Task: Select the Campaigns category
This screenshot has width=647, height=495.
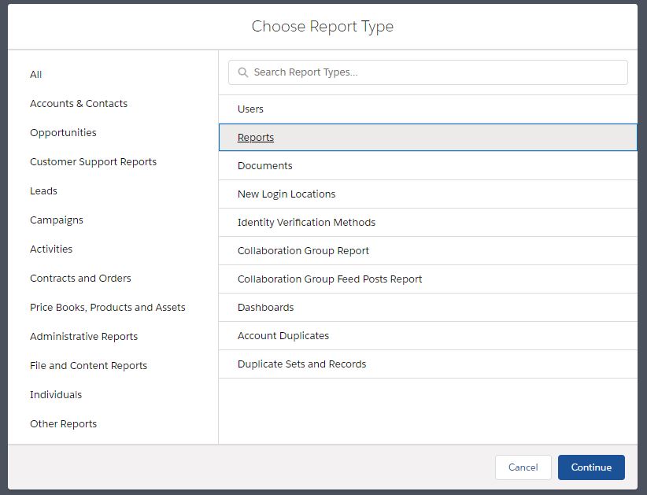Action: 57,220
